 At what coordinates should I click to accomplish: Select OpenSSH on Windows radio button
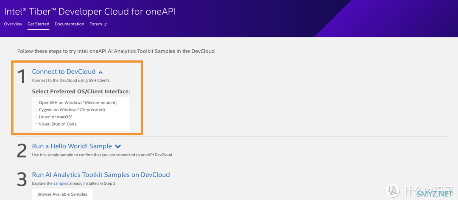pyautogui.click(x=36, y=103)
